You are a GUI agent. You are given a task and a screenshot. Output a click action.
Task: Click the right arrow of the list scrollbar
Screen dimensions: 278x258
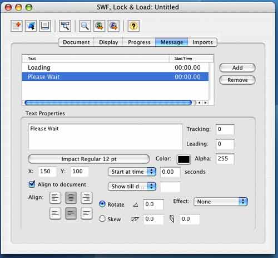205,103
